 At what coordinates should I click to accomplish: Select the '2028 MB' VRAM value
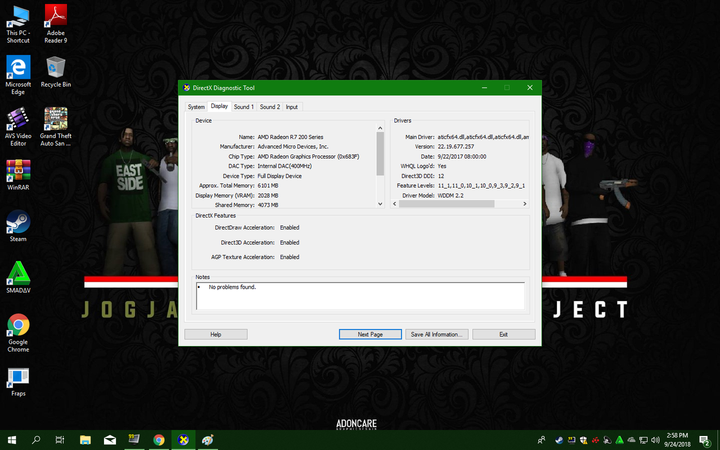pyautogui.click(x=268, y=195)
